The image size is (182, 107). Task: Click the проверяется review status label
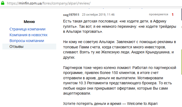point(158,14)
